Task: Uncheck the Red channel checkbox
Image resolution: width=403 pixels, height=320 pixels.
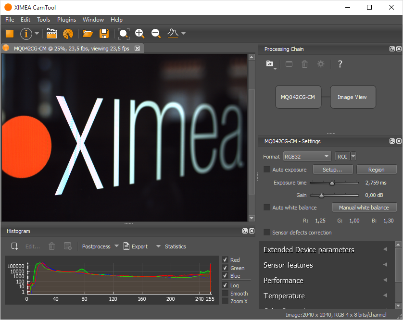Action: coord(225,259)
